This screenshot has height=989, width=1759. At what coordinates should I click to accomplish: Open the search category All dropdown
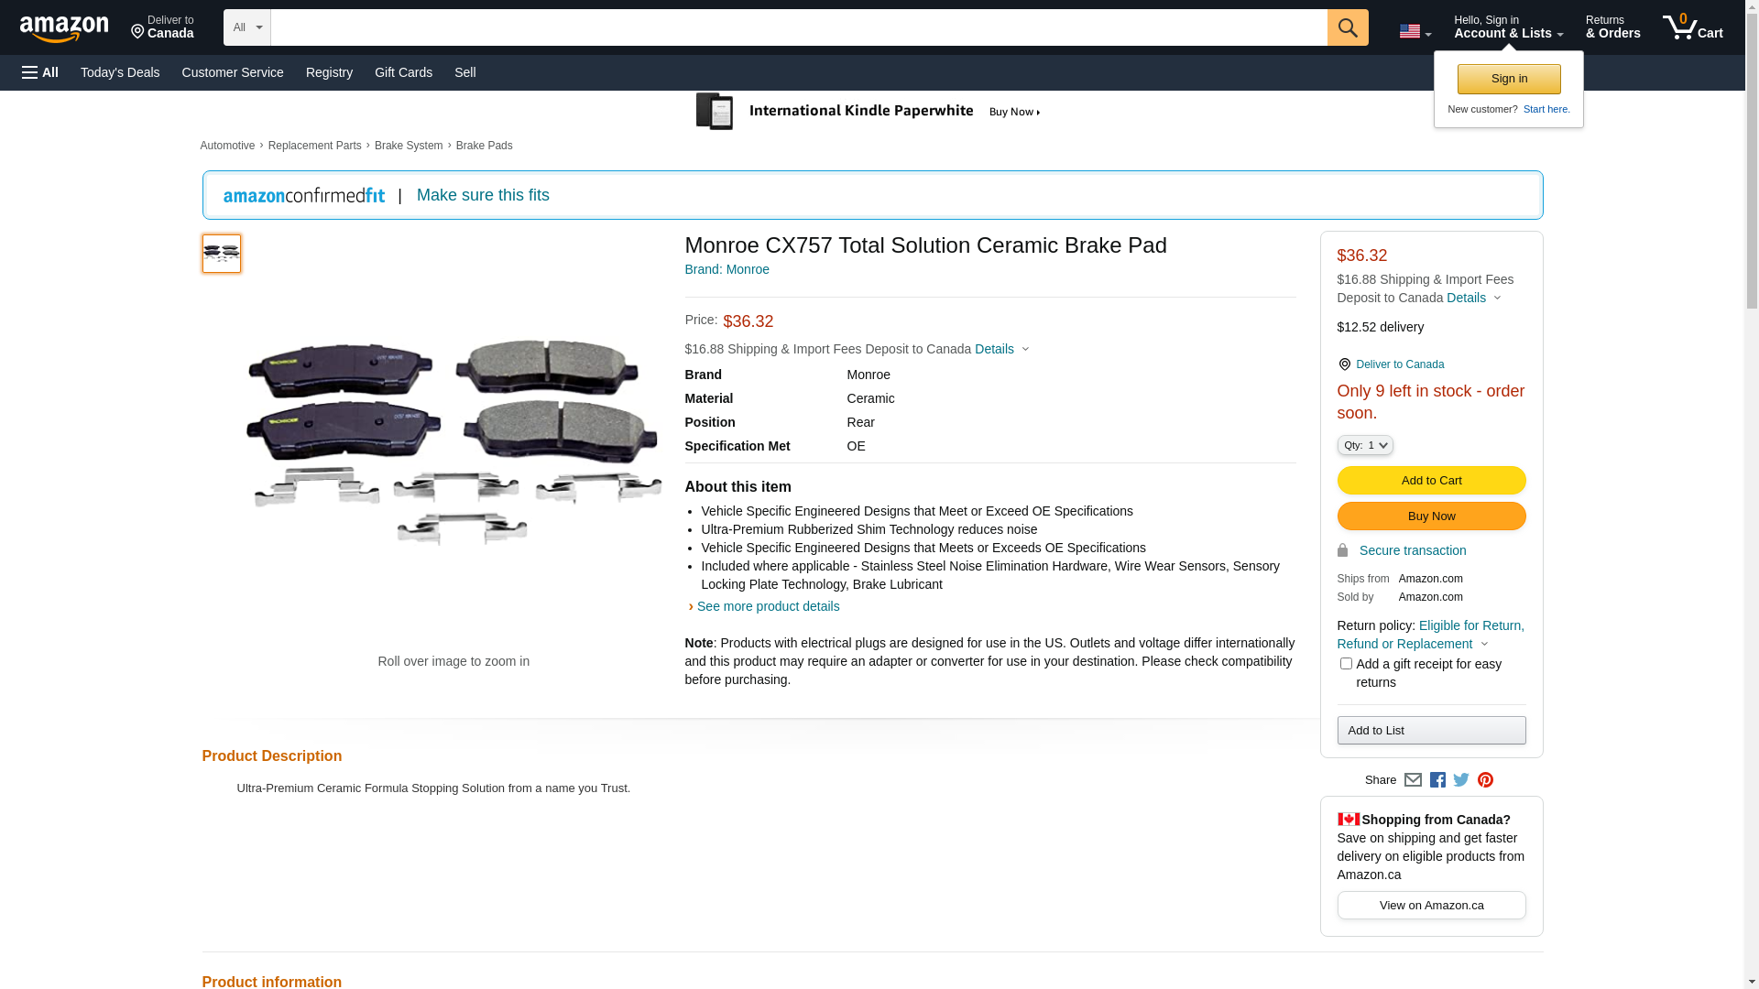246,27
